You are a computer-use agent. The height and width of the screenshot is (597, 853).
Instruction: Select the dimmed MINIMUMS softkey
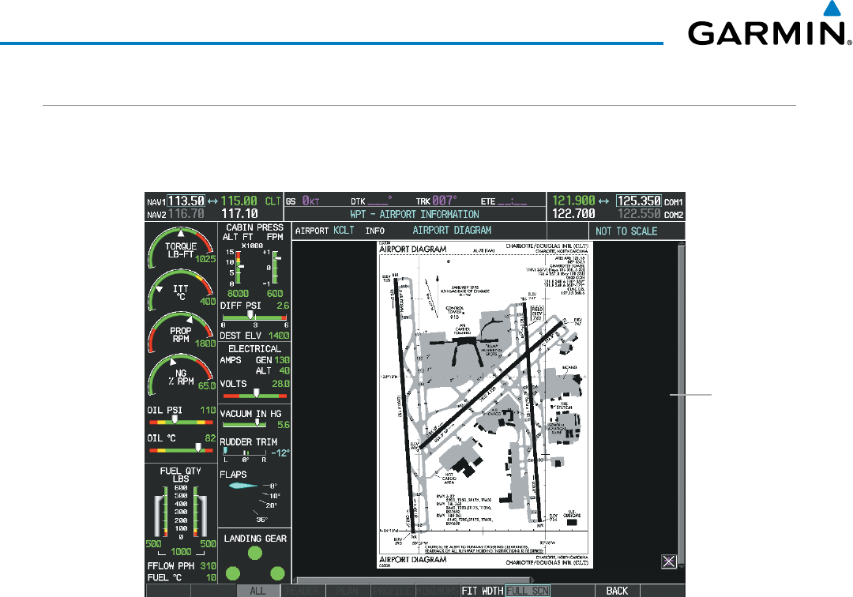pos(438,591)
